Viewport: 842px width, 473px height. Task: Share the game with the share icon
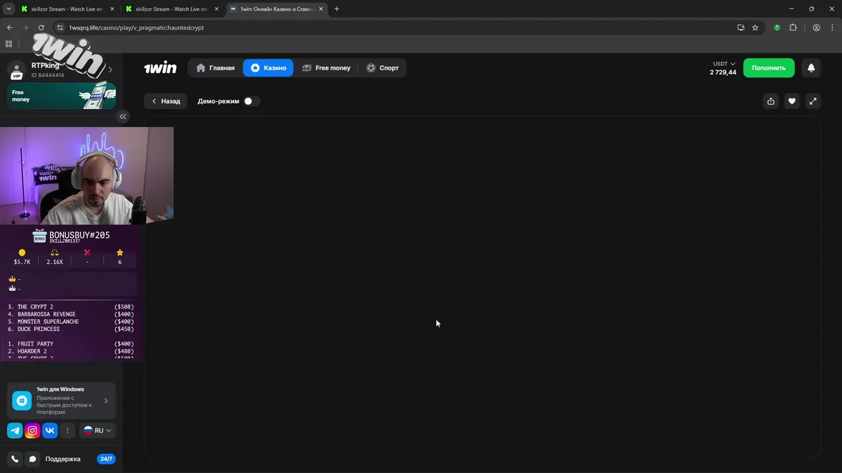tap(771, 101)
